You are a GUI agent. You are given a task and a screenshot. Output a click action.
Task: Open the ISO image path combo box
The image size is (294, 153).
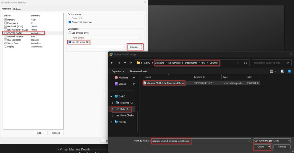[99, 47]
